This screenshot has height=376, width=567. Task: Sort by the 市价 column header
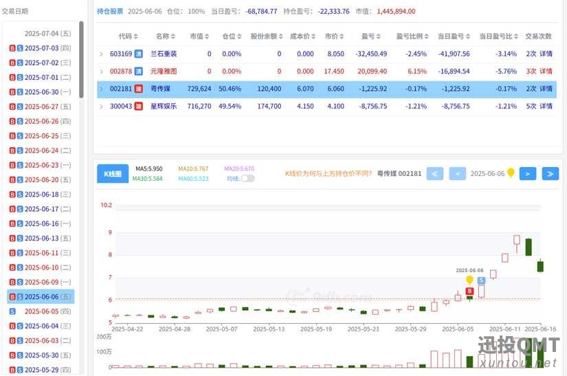[x=334, y=36]
